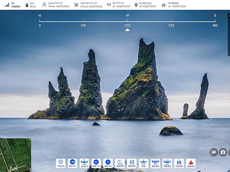Click the 75% battery percentage text
Image resolution: width=230 pixels, height=172 pixels.
pyautogui.click(x=32, y=3)
